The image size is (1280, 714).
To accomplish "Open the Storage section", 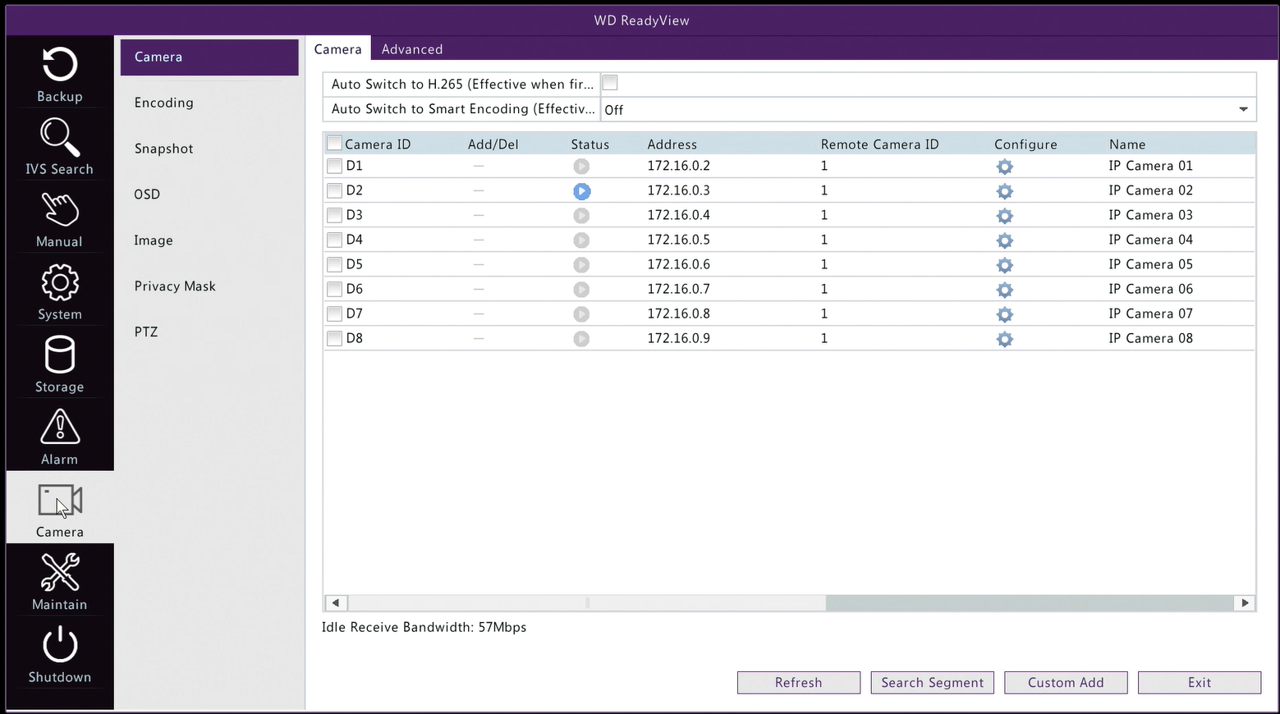I will 60,364.
